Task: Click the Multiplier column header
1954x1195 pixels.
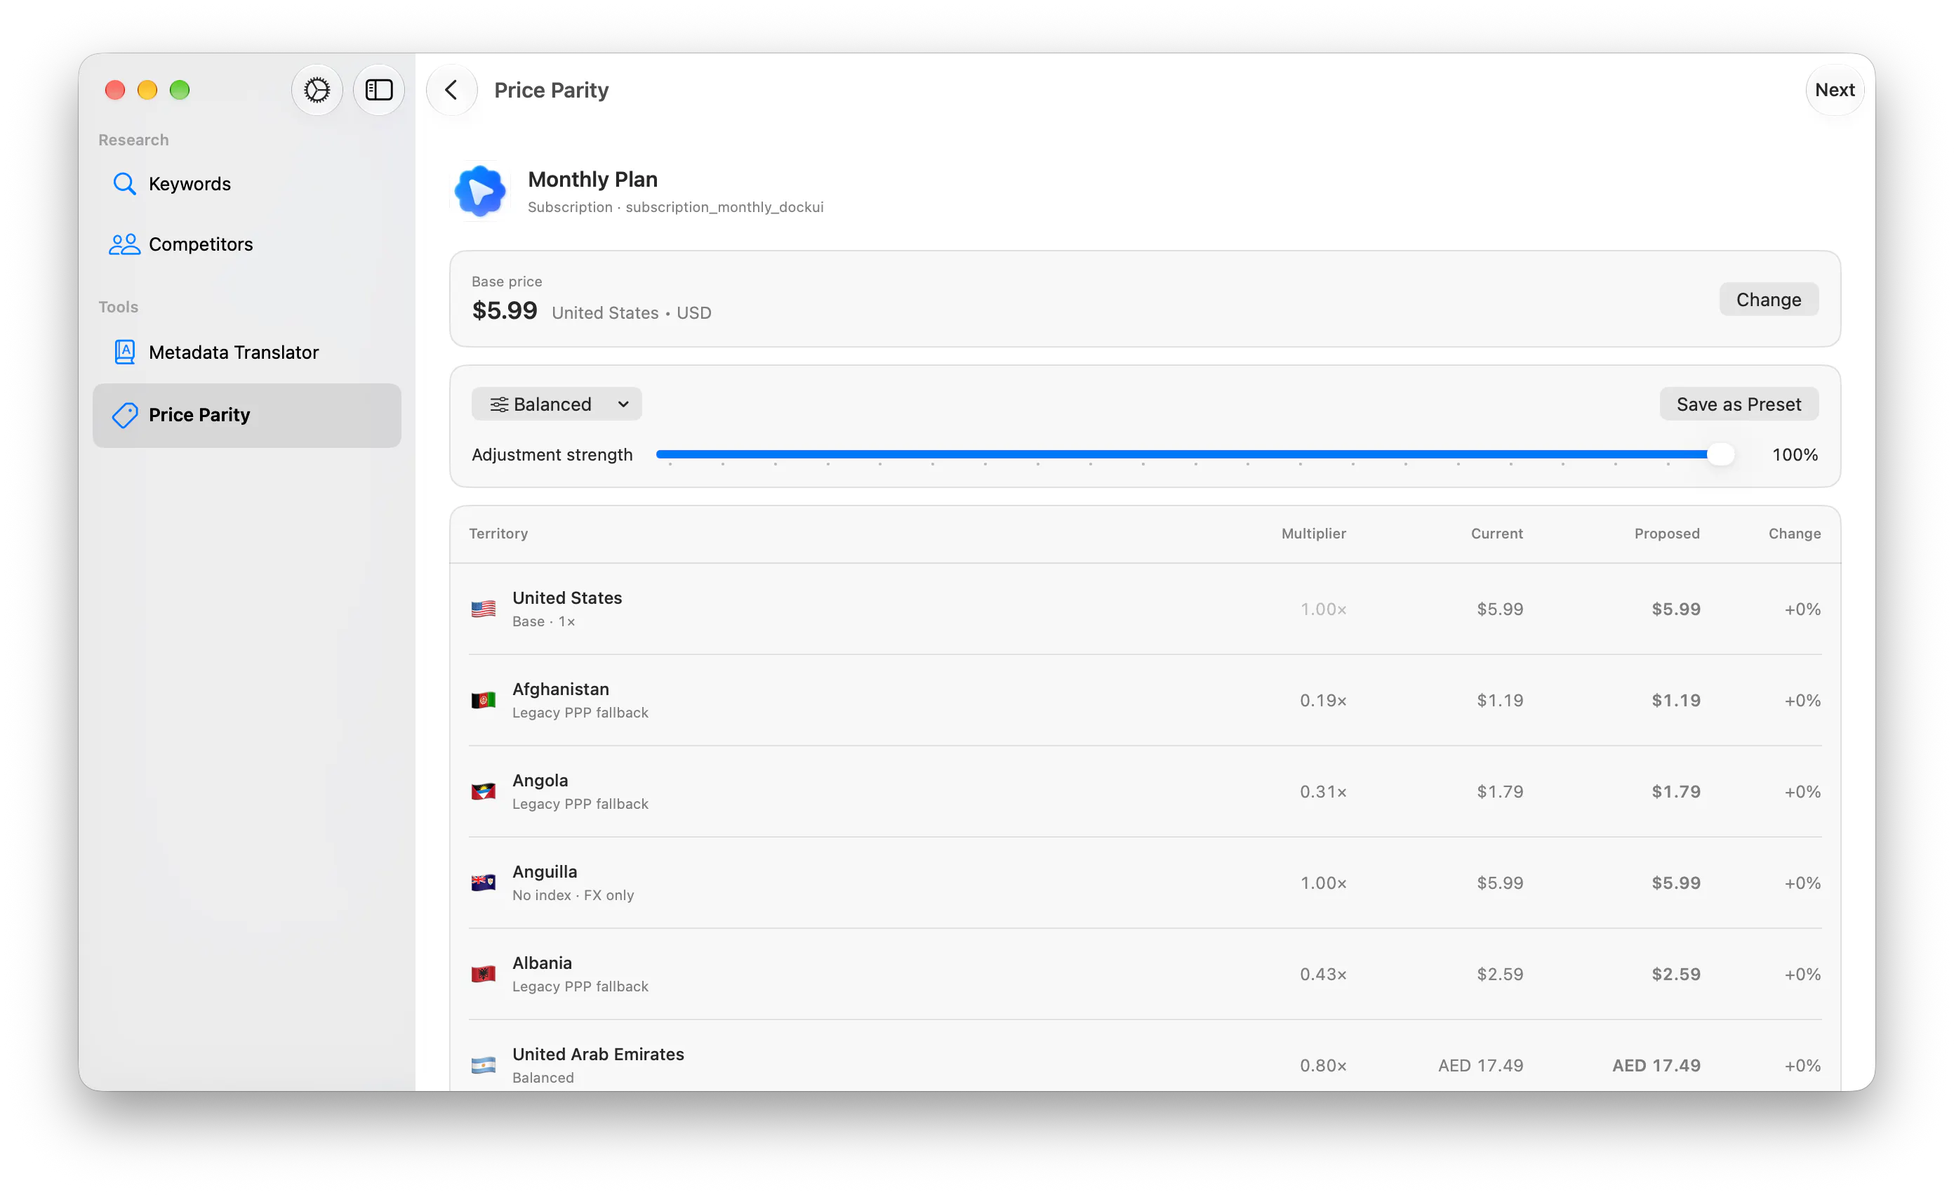Action: 1313,533
